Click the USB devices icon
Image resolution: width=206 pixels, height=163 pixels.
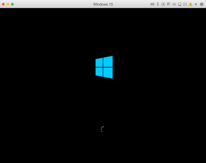pos(158,4)
